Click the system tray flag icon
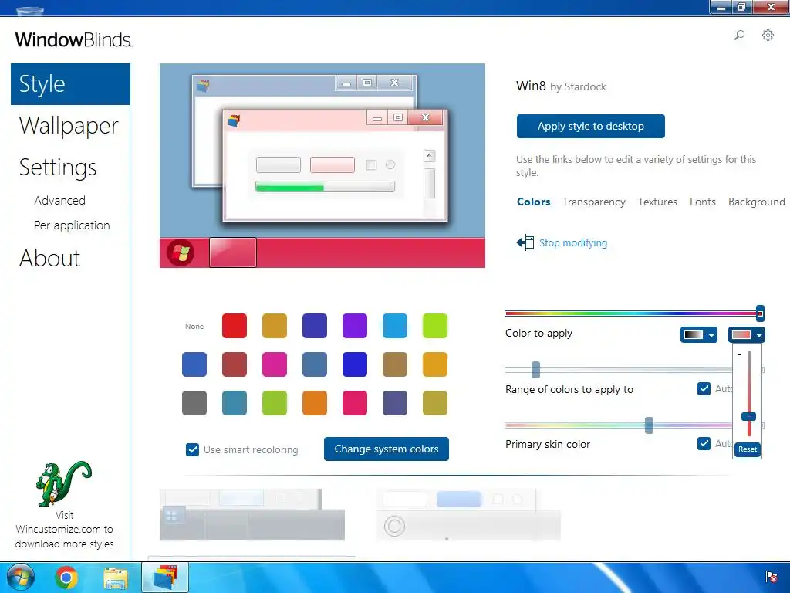The height and width of the screenshot is (593, 790). (771, 577)
